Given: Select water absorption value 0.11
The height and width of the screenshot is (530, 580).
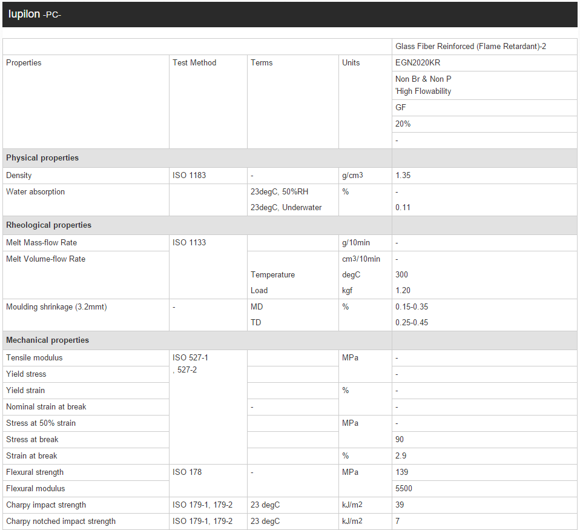Looking at the screenshot, I should tap(403, 207).
